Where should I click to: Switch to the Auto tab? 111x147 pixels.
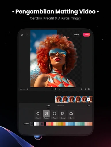point(48,106)
